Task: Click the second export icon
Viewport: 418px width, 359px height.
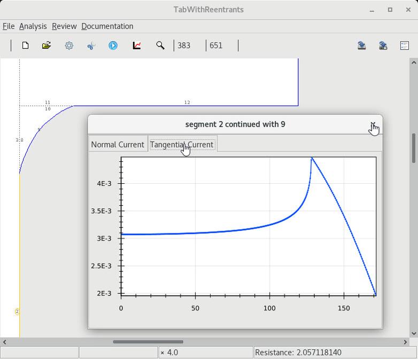Action: [x=383, y=45]
